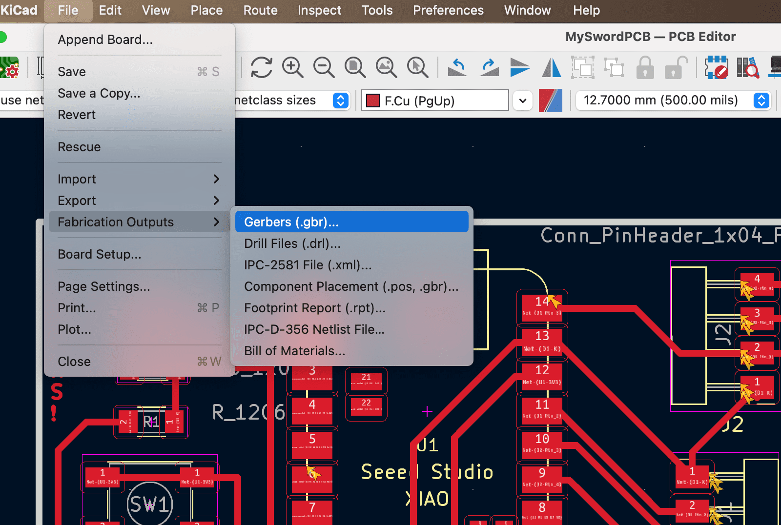Open the Edit menu in menu bar
This screenshot has width=781, height=525.
coord(110,10)
